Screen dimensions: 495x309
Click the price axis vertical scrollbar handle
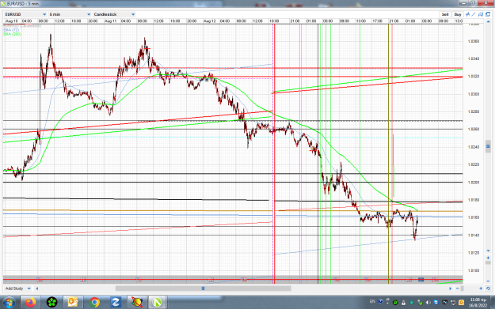point(488,146)
